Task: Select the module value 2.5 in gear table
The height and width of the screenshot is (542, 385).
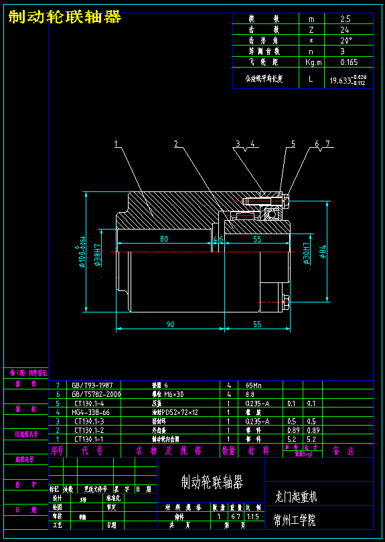Action: 345,19
